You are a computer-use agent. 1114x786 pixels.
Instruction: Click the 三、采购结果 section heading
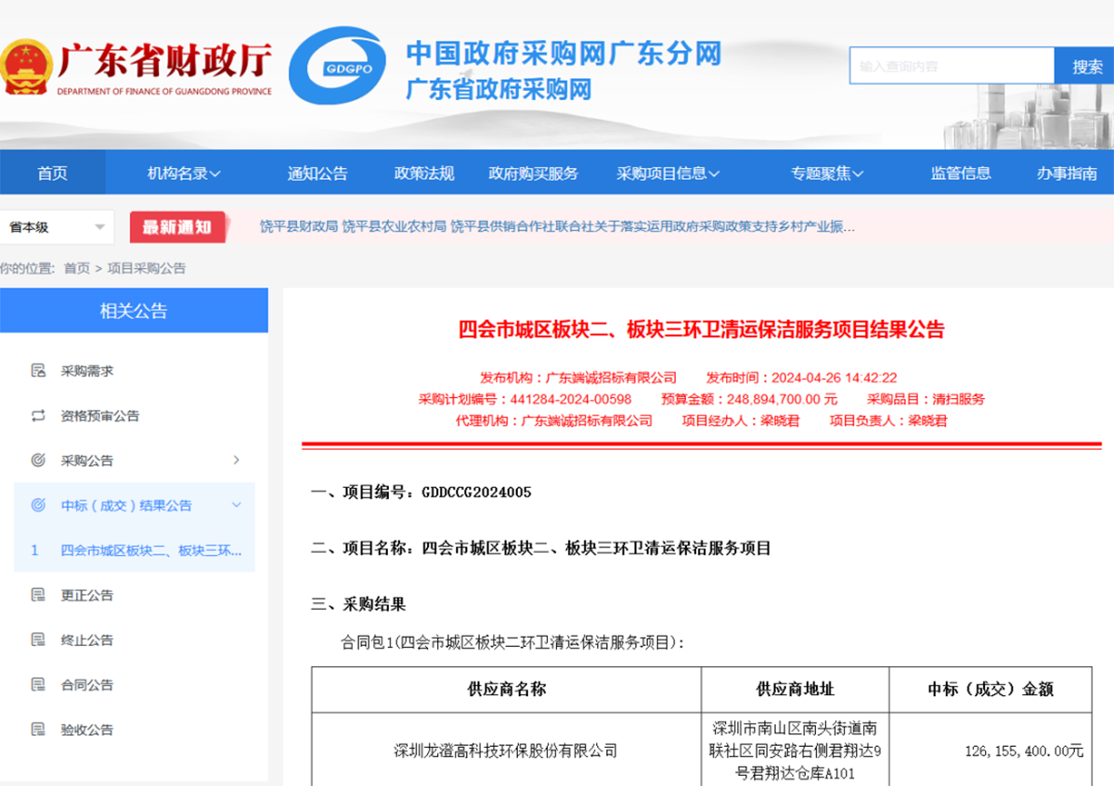(x=358, y=605)
